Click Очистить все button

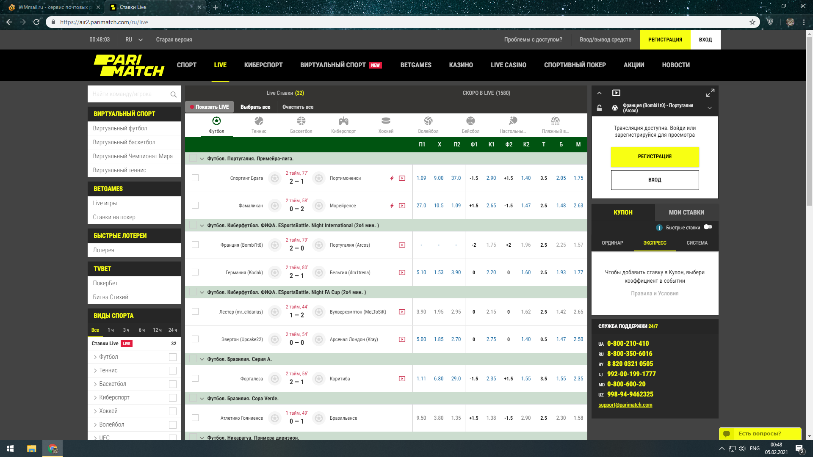tap(298, 107)
